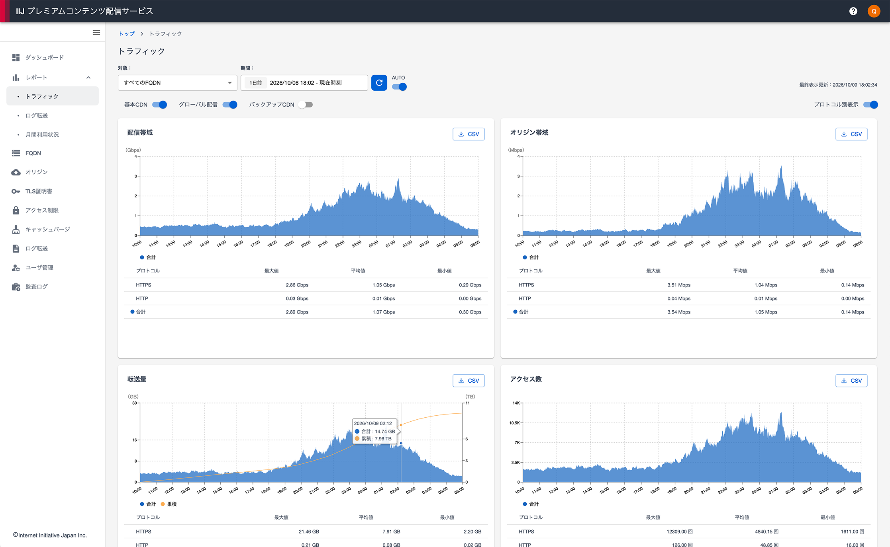Click the 21.46 GB HTTPS maximum value
Viewport: 890px width, 547px height.
coord(309,531)
